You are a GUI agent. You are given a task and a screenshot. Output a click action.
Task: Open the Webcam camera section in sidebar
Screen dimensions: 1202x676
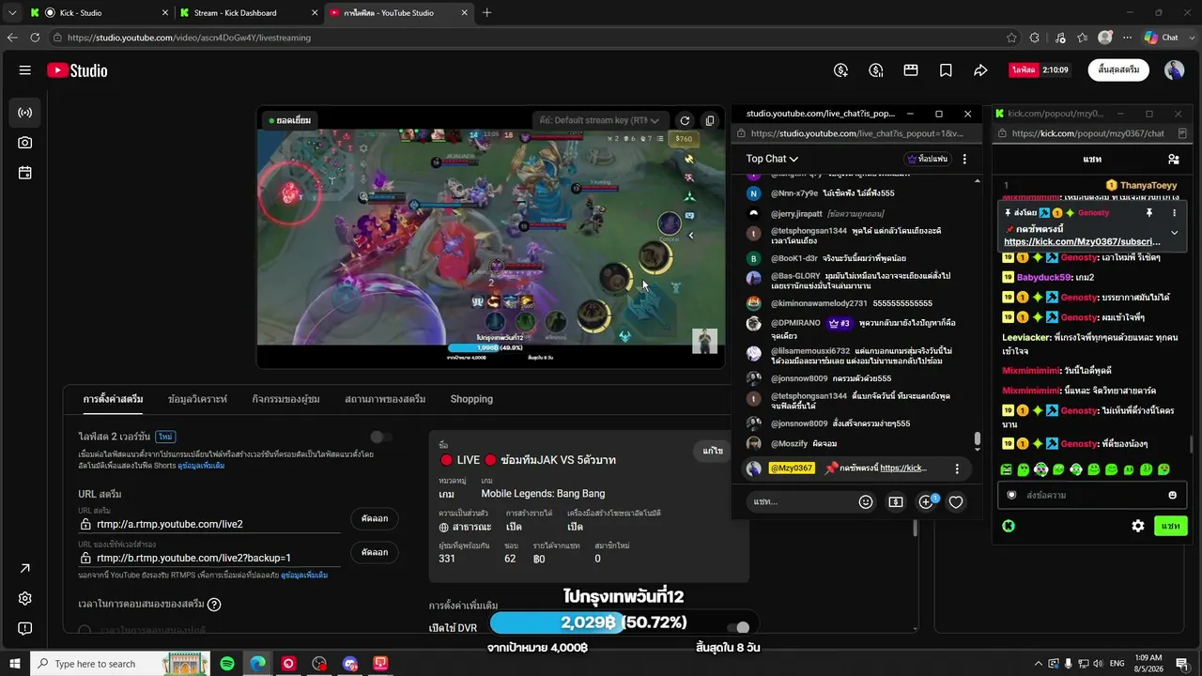(25, 143)
